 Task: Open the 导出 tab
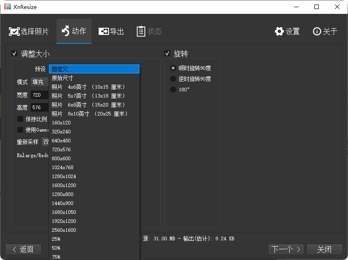pyautogui.click(x=111, y=31)
